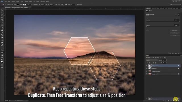Click the polygon Sides input field

[73, 5]
